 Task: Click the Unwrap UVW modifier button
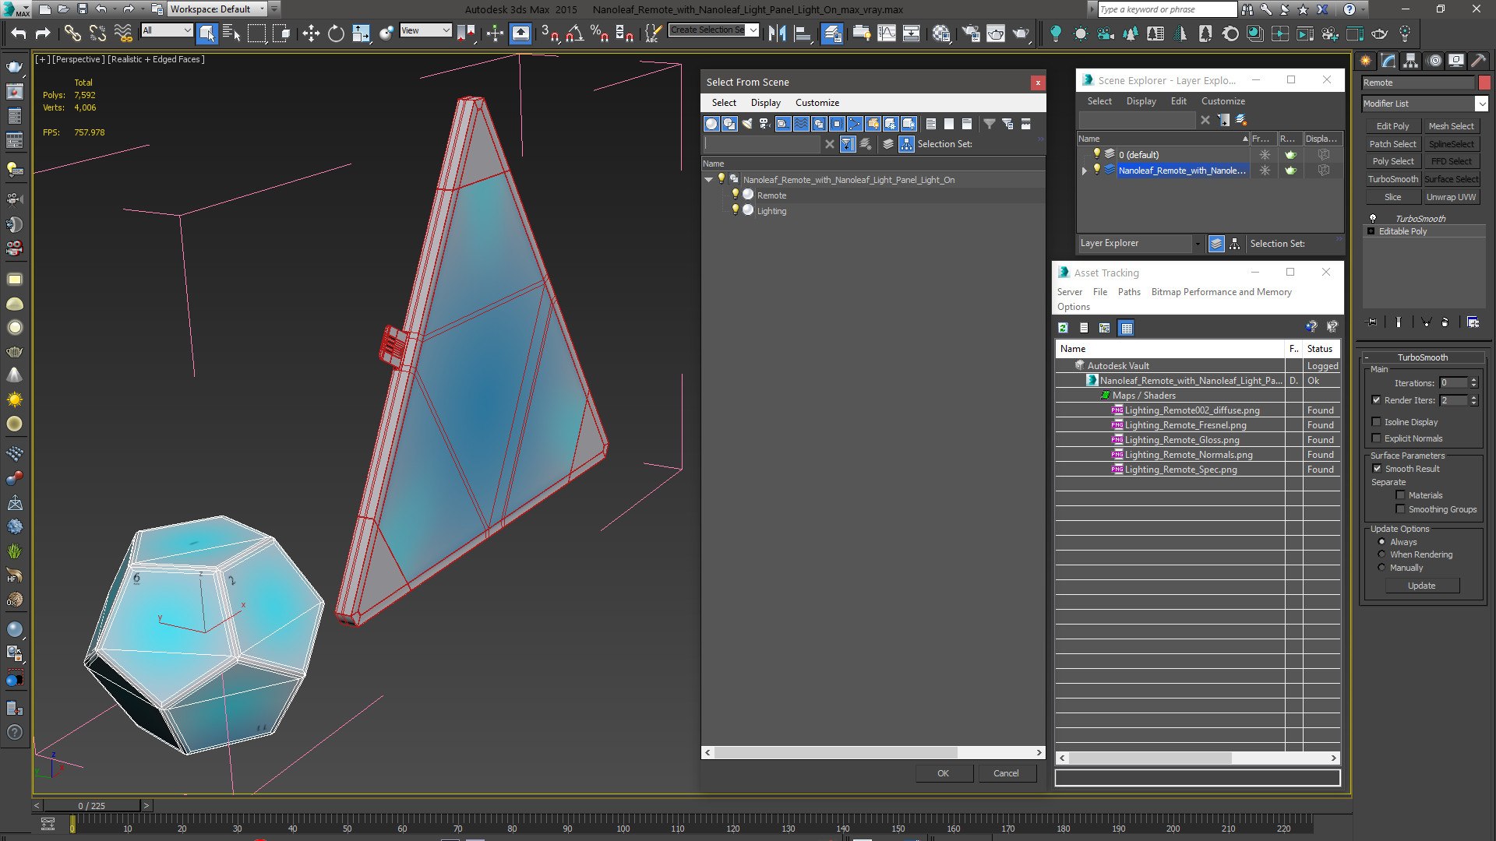click(x=1451, y=197)
